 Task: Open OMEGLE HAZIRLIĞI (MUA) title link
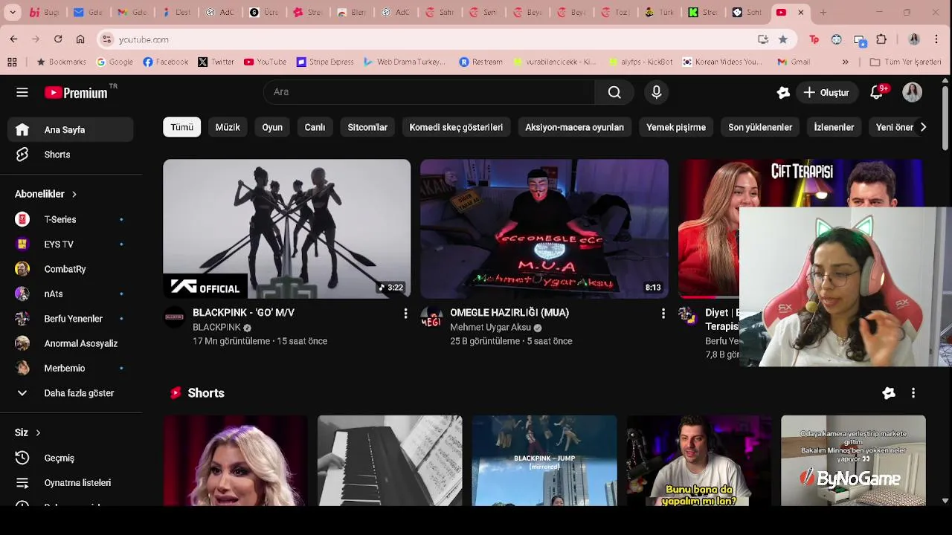tap(509, 313)
